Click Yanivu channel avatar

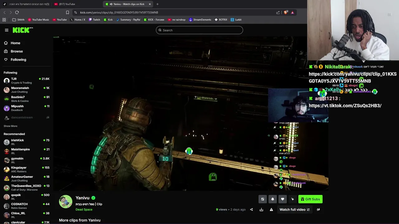point(65,201)
